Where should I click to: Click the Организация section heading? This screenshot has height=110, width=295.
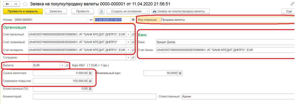[x=14, y=27]
